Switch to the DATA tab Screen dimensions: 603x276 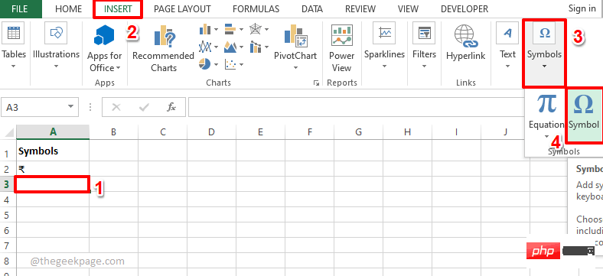(312, 9)
